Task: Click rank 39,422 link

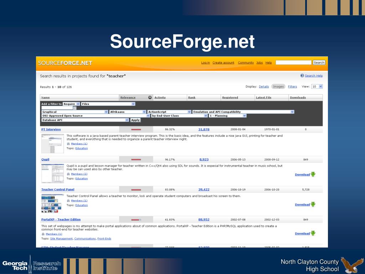Action: 204,189
